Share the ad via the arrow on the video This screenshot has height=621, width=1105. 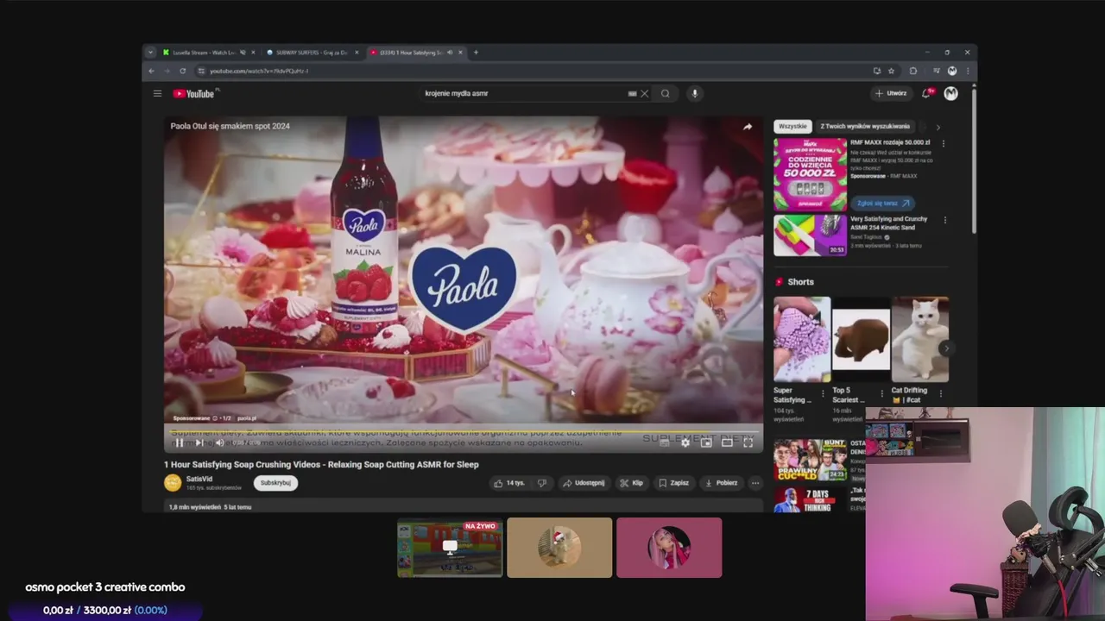[748, 127]
